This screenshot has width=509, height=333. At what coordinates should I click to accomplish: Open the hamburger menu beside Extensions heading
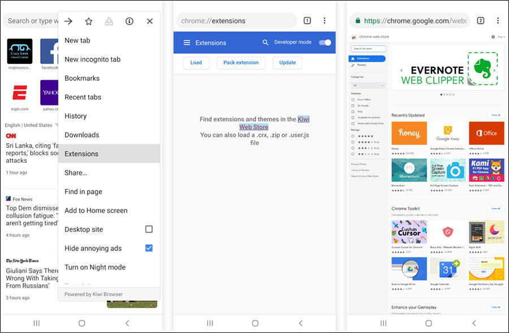click(x=187, y=42)
